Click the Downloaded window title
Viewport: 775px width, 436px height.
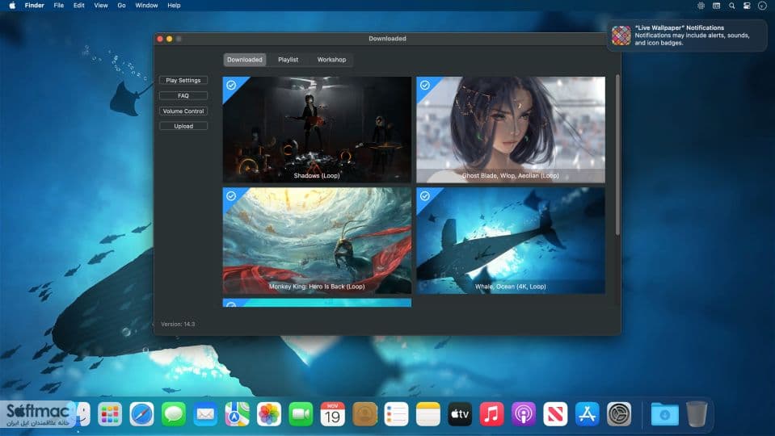[x=388, y=39]
